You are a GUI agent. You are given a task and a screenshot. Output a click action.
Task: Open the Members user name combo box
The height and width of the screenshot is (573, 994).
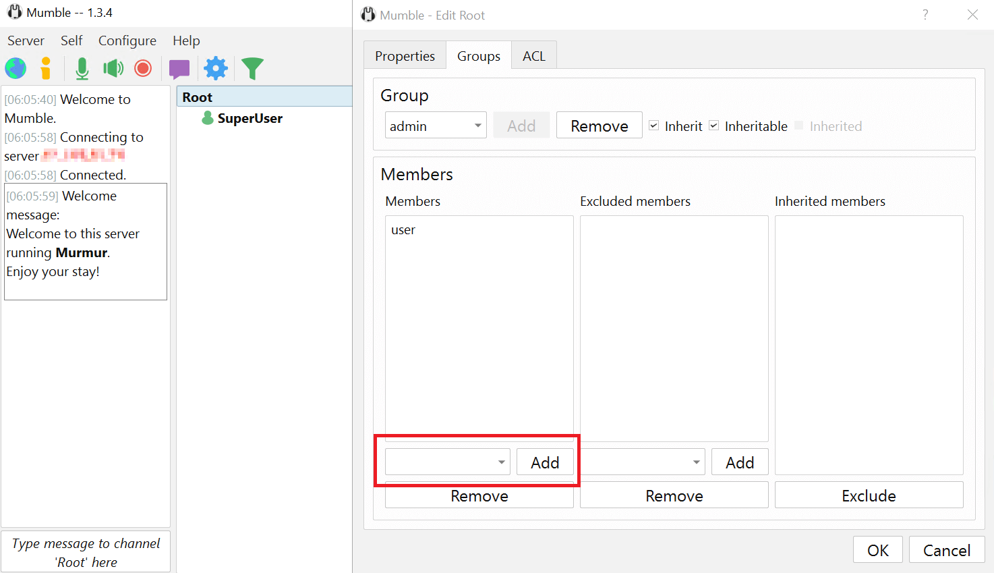pos(448,462)
